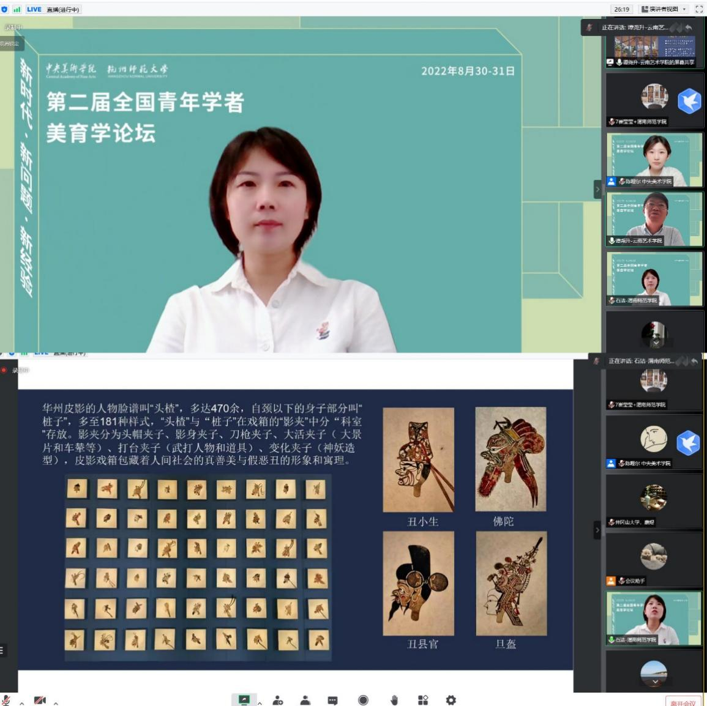Click blue user badge beside 中央美术学院 name

pos(611,463)
